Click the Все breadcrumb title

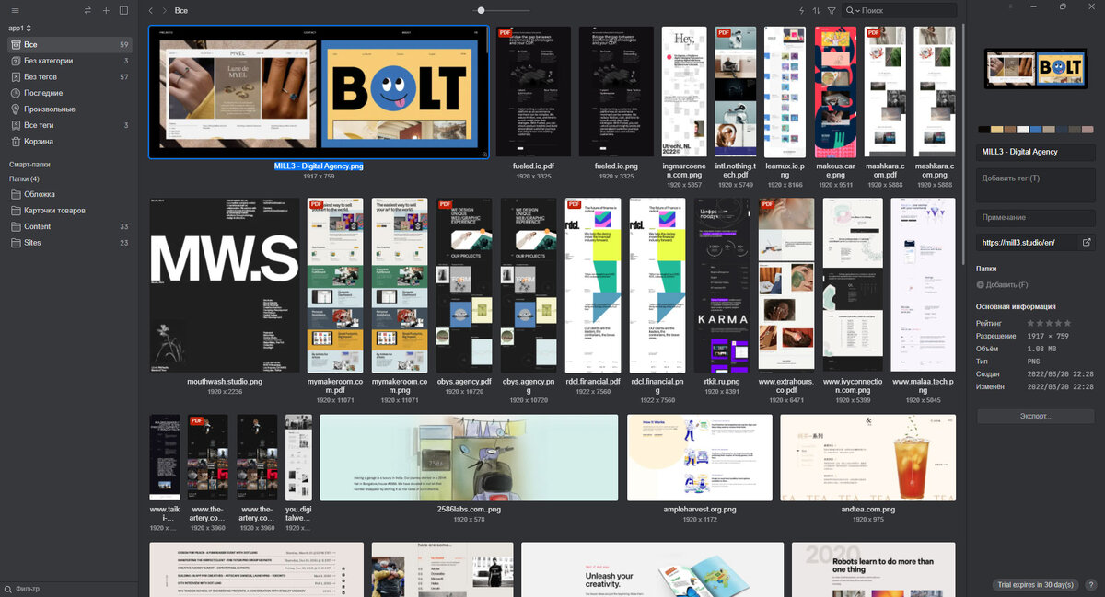tap(181, 11)
